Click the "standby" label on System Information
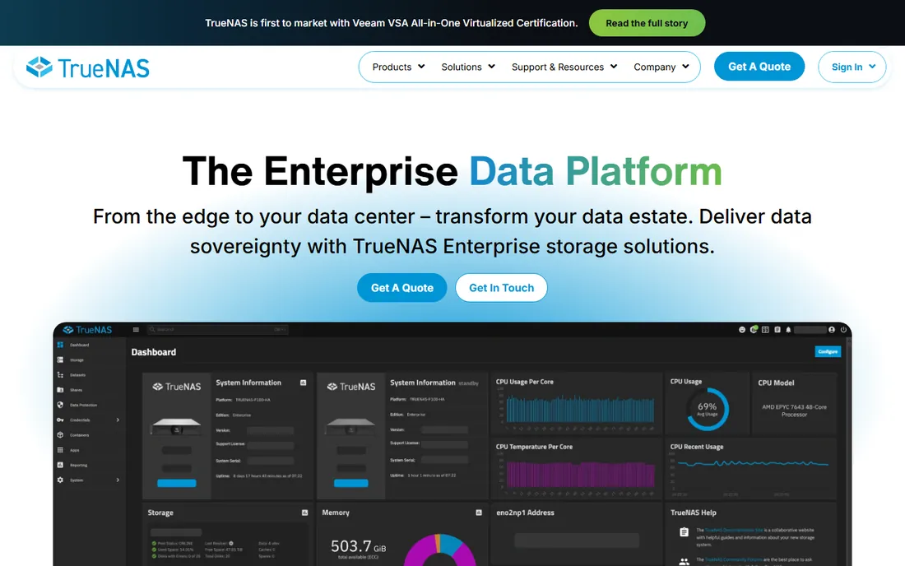The height and width of the screenshot is (566, 905). point(469,383)
